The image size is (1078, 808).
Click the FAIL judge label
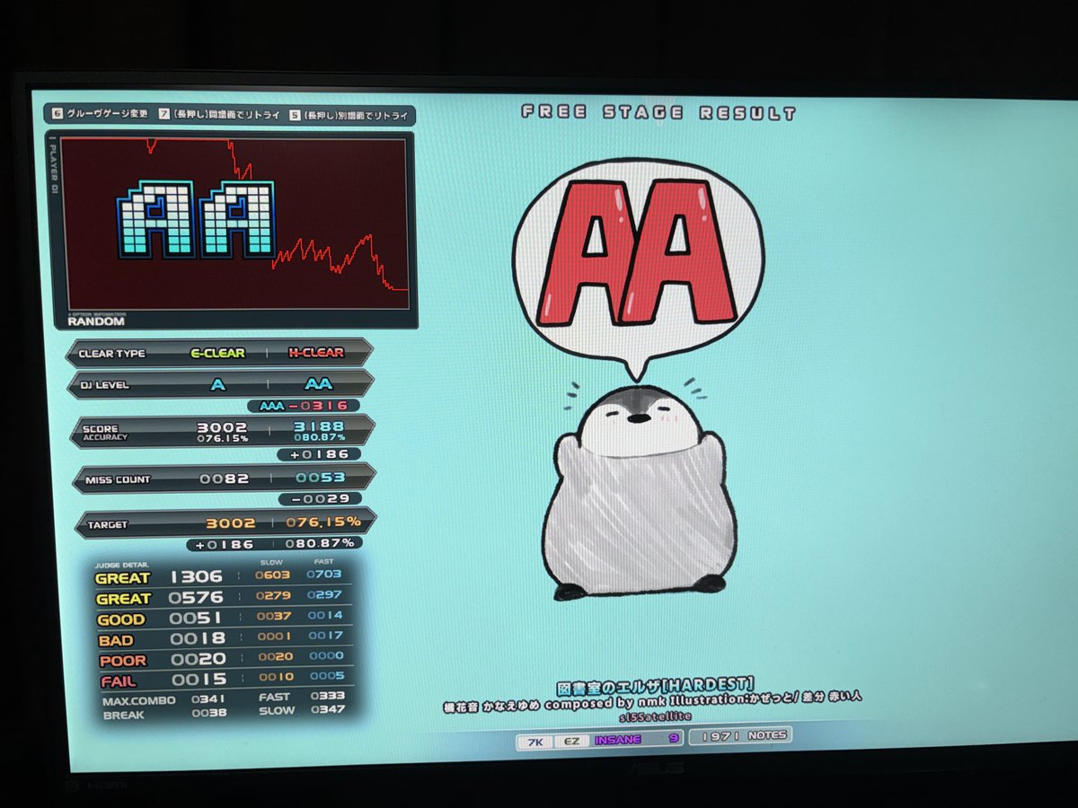pyautogui.click(x=118, y=681)
